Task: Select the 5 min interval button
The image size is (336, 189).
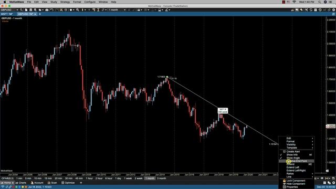Action: point(28,178)
